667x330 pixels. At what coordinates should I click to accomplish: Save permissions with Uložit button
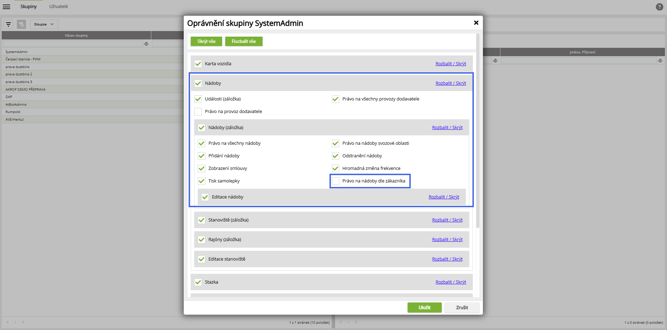point(425,307)
